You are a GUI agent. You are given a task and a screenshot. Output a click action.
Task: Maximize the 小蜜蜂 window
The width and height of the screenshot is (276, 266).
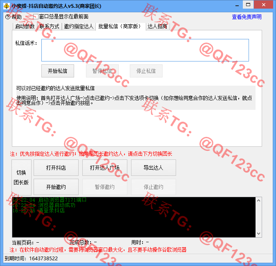pos(248,5)
